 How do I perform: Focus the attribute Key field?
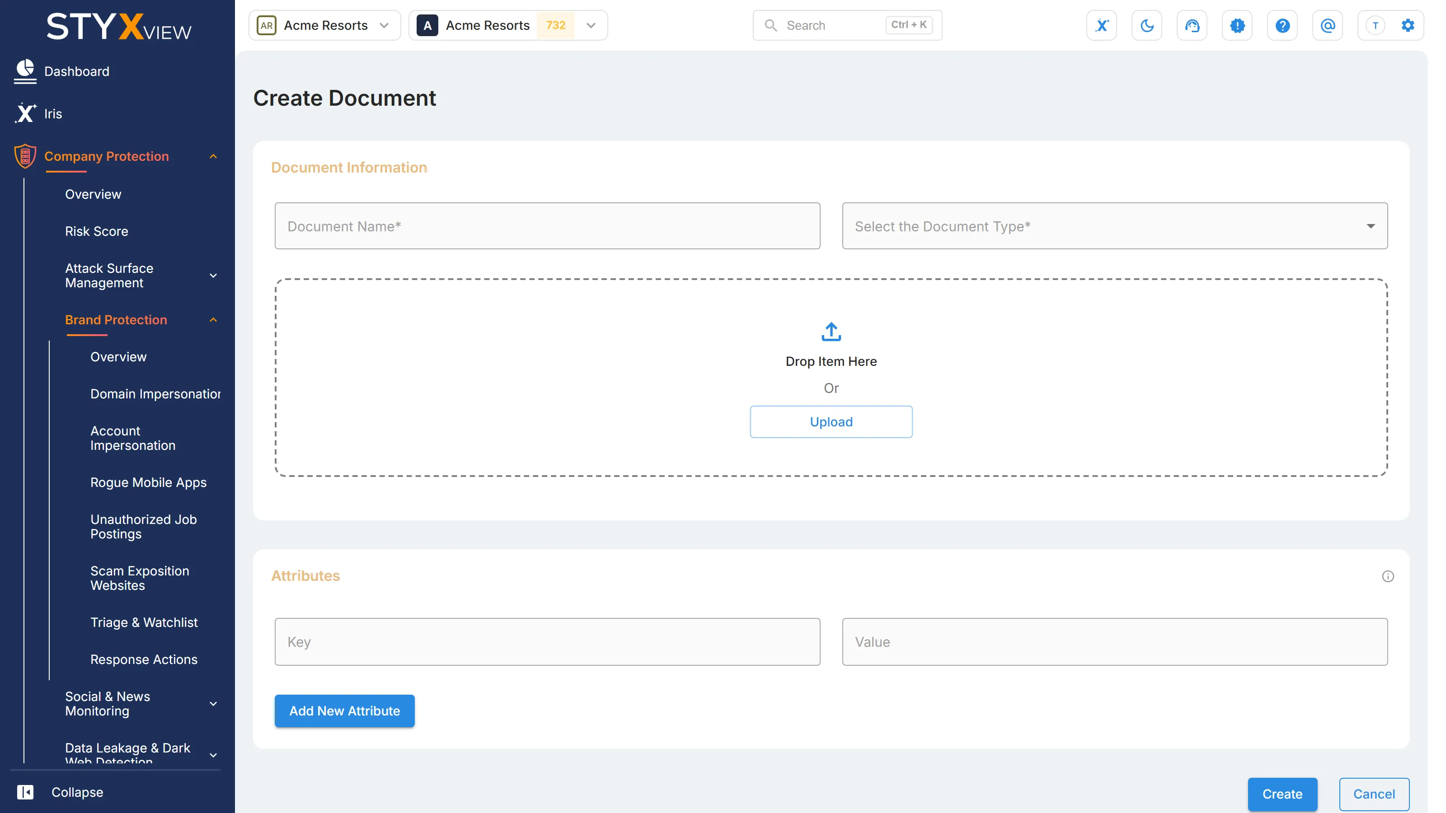[547, 642]
